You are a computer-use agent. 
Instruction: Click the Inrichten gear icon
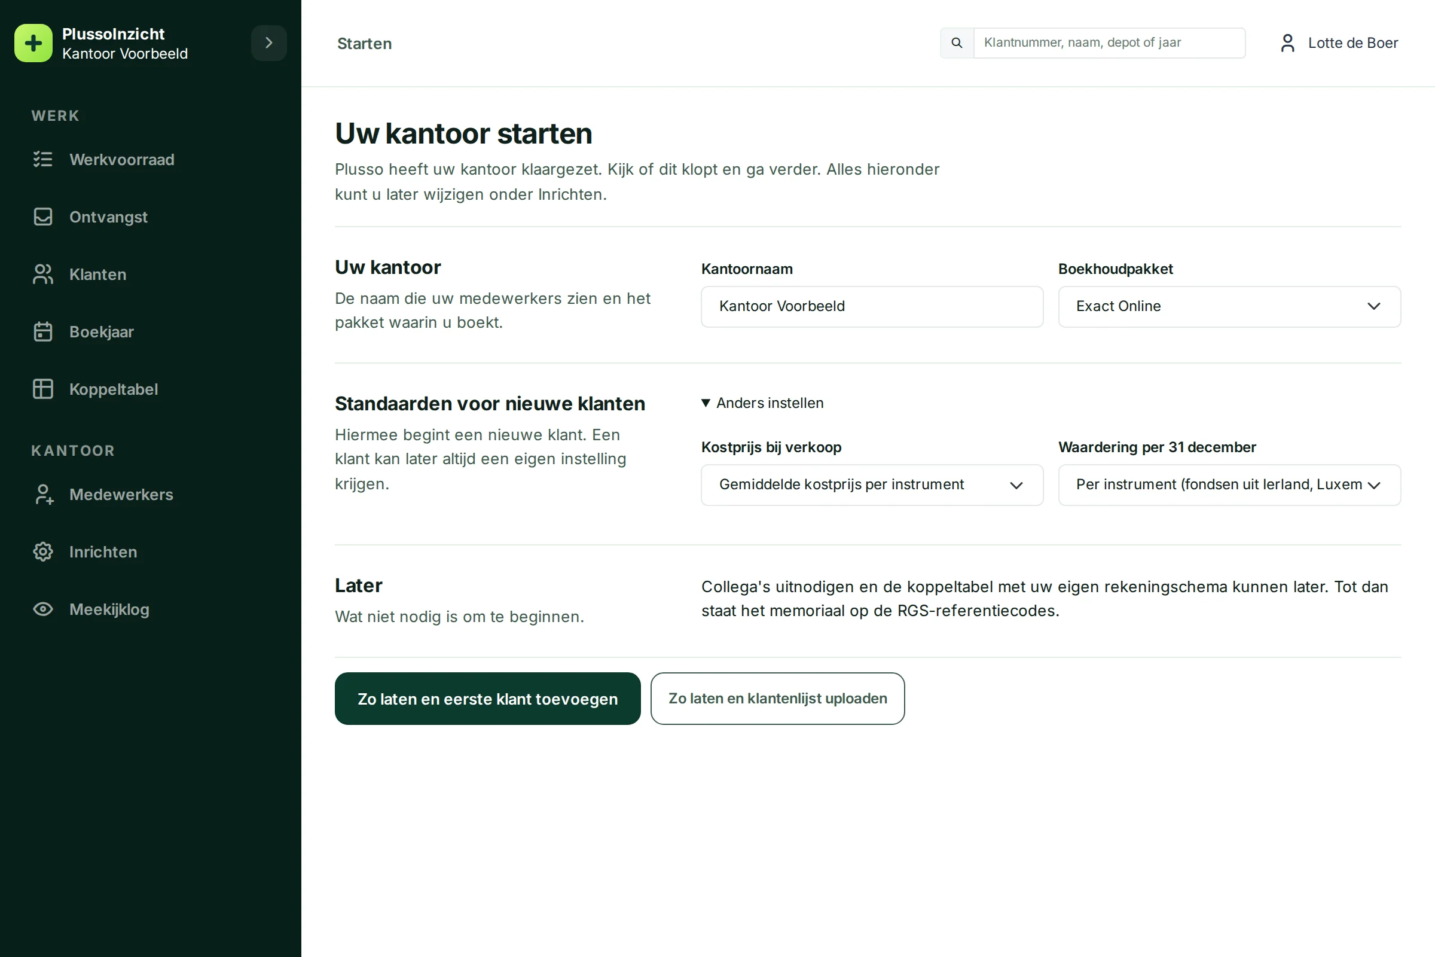(x=42, y=551)
